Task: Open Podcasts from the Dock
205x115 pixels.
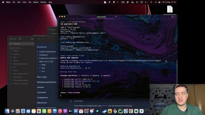Action: point(65,111)
